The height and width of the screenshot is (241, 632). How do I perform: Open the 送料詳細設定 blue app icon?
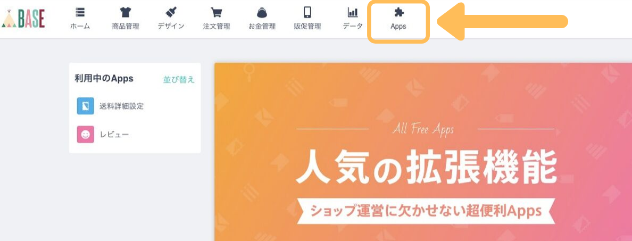coord(86,106)
